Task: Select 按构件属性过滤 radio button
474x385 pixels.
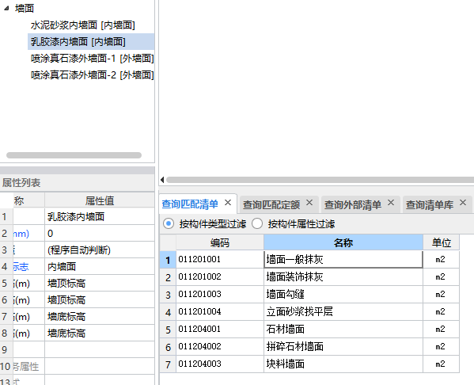Action: 257,224
